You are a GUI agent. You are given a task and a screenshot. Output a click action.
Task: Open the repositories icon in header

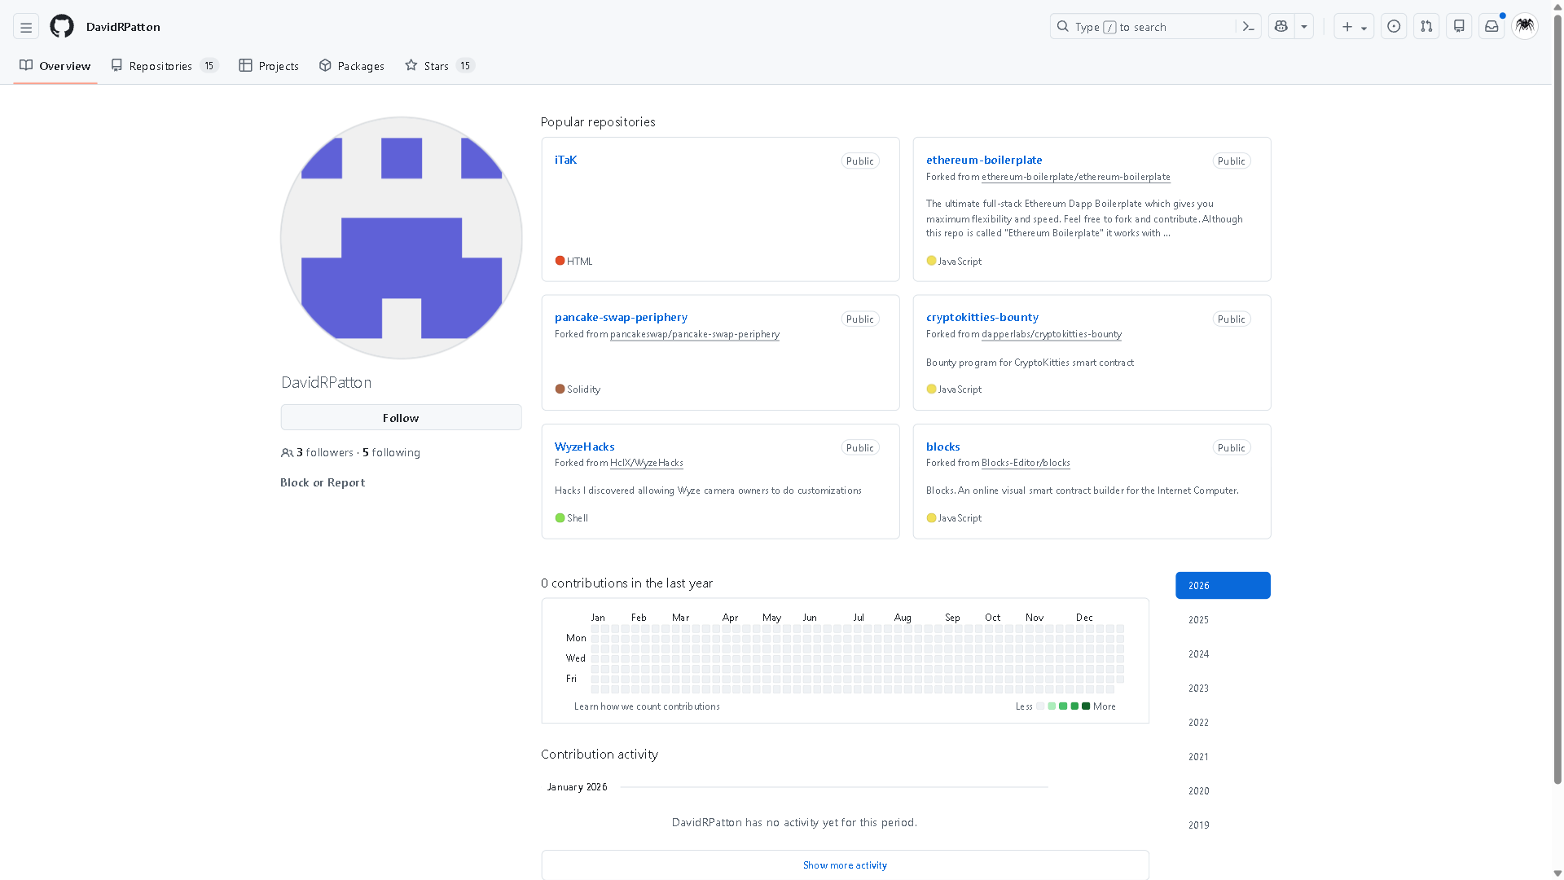tap(1459, 27)
